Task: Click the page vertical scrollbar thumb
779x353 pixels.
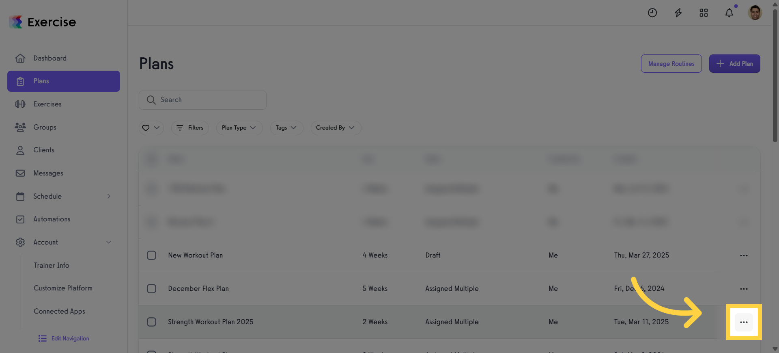Action: 775,75
